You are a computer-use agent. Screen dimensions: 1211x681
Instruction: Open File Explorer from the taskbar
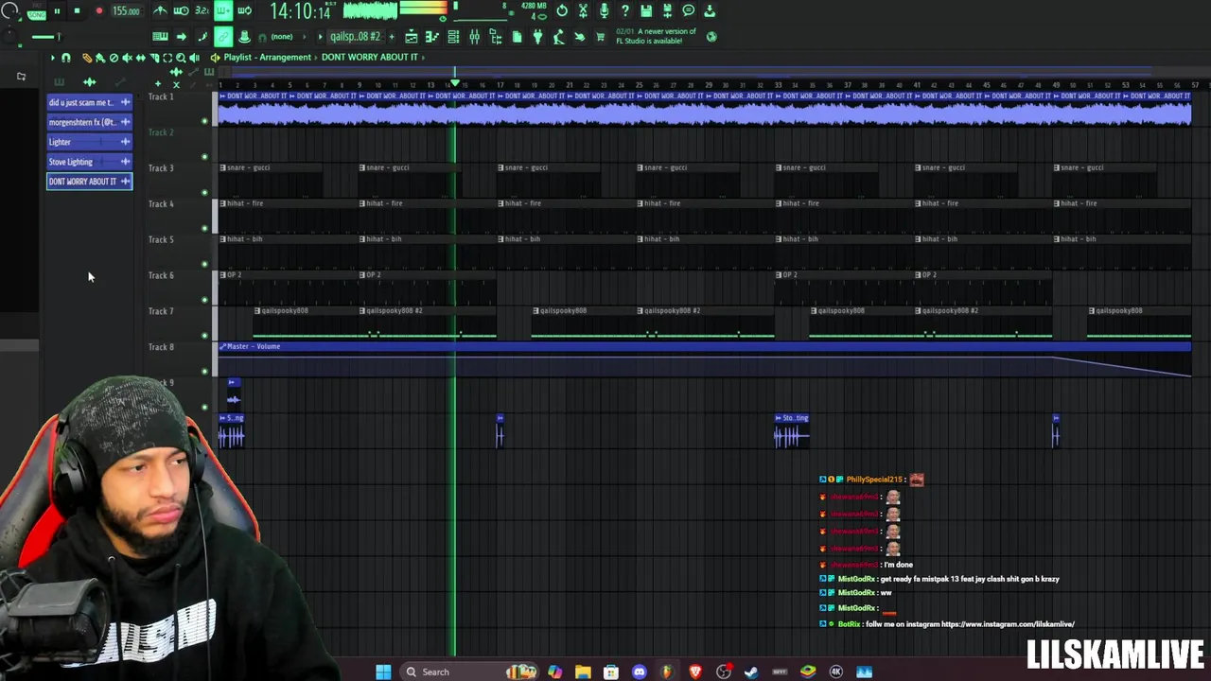583,672
